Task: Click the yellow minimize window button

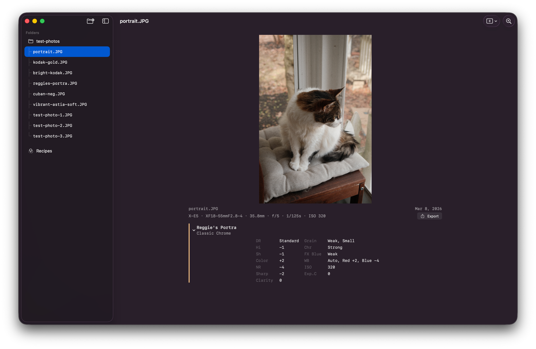Action: (35, 21)
